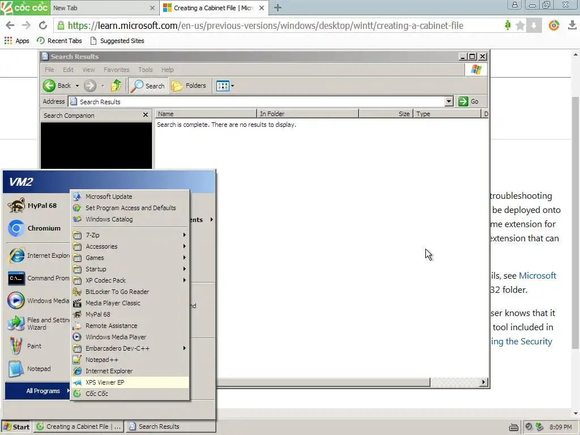This screenshot has width=580, height=435.
Task: Close the Search Companion pane
Action: point(146,115)
